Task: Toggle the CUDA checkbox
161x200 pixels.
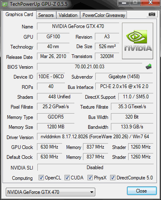Action: [x=67, y=177]
